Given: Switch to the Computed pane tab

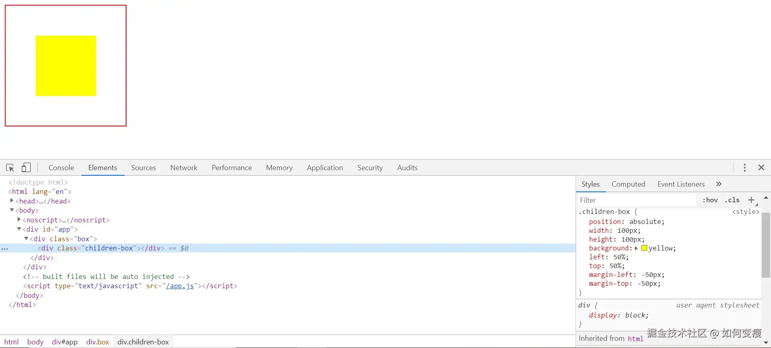Looking at the screenshot, I should pos(628,184).
